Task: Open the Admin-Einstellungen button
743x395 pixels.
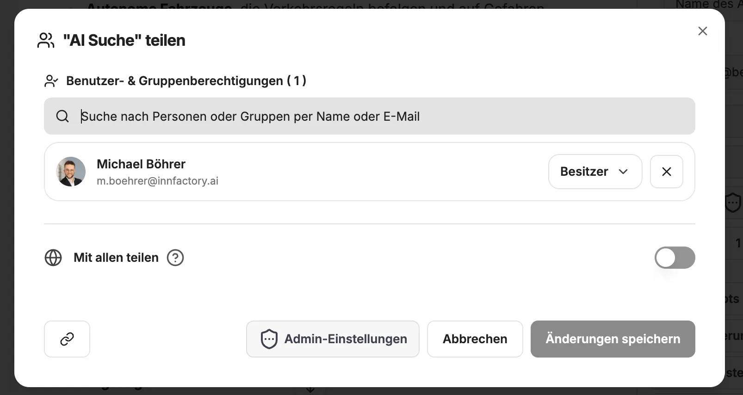Action: tap(333, 339)
